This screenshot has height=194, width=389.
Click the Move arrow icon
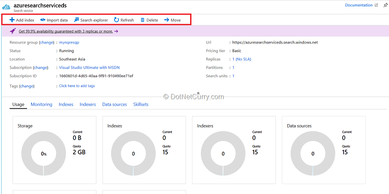[166, 20]
